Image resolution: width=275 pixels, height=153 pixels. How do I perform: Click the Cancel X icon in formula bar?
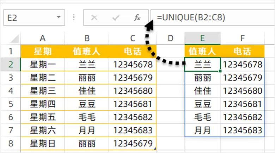pyautogui.click(x=94, y=18)
